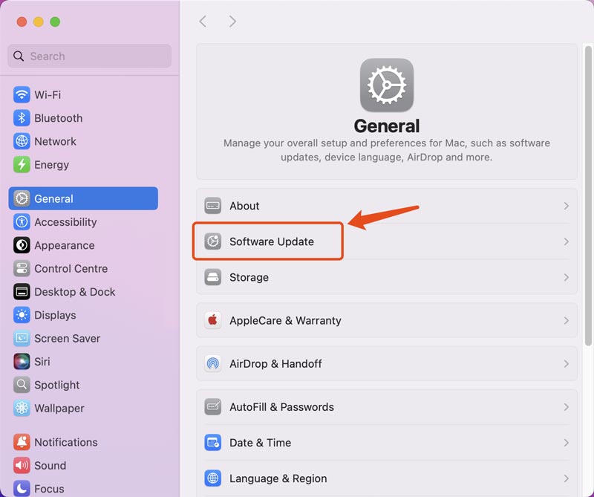Image resolution: width=594 pixels, height=497 pixels.
Task: Open the Sound speaker icon
Action: tap(22, 466)
